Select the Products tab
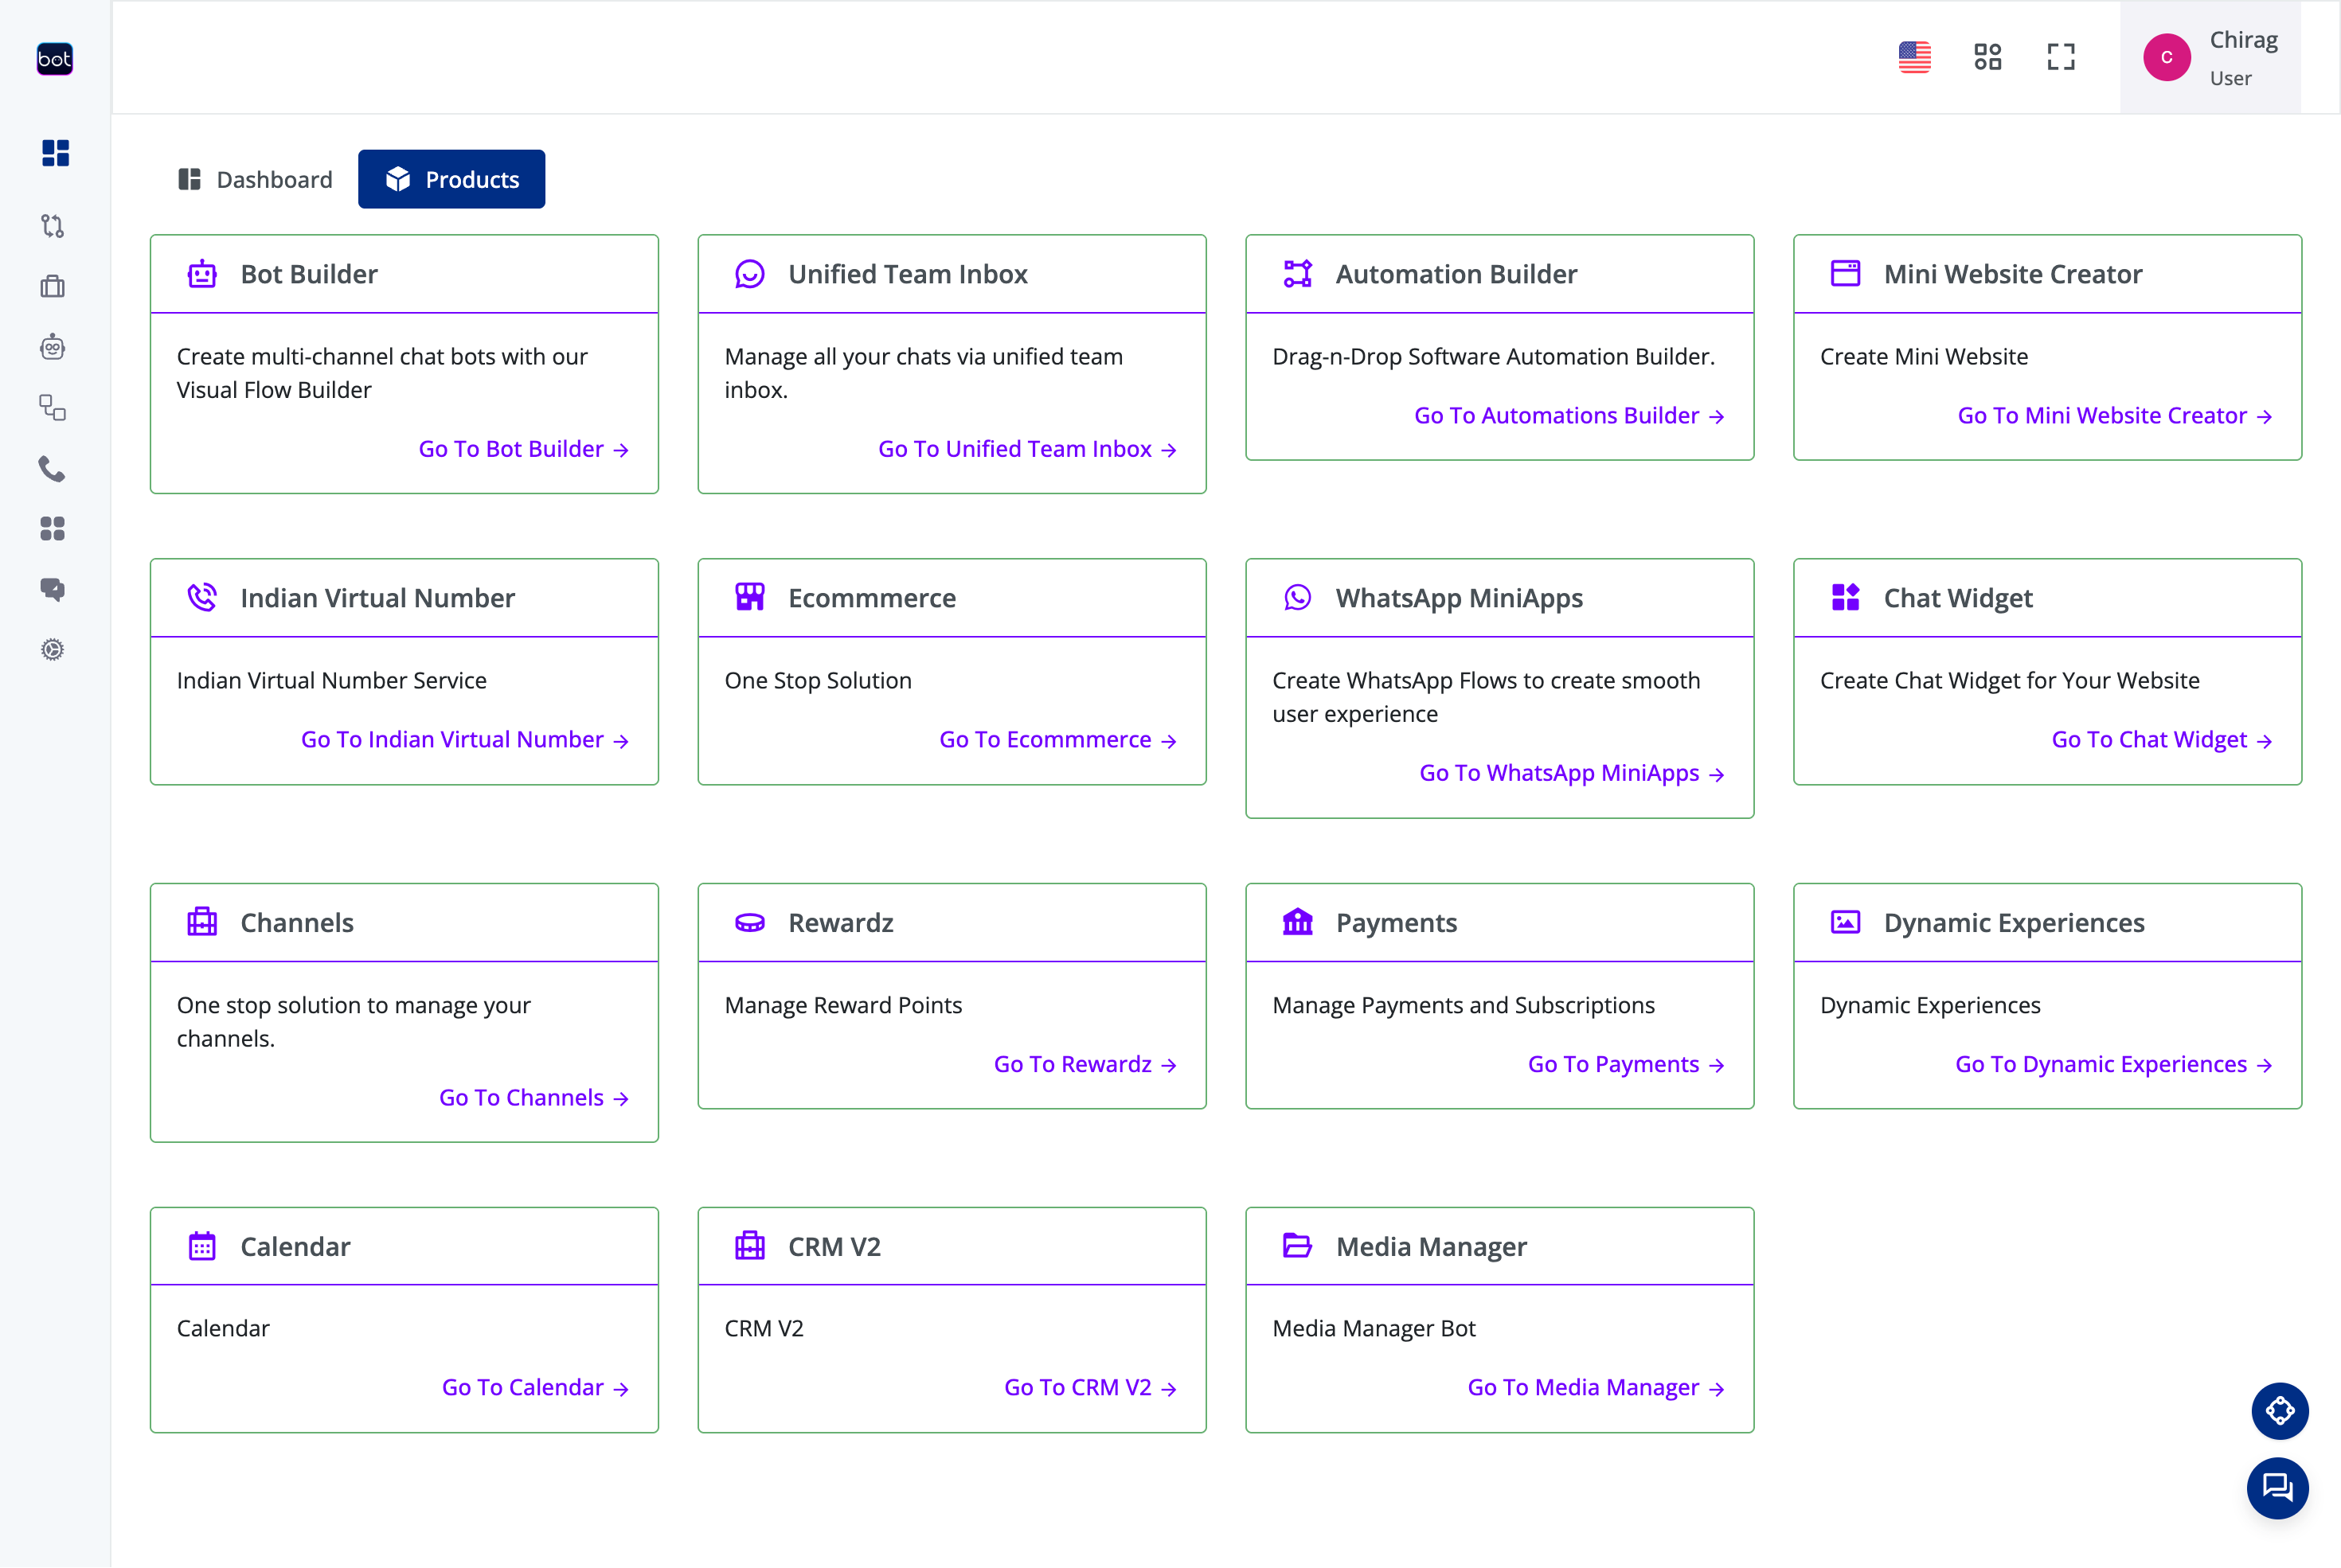 click(x=451, y=179)
